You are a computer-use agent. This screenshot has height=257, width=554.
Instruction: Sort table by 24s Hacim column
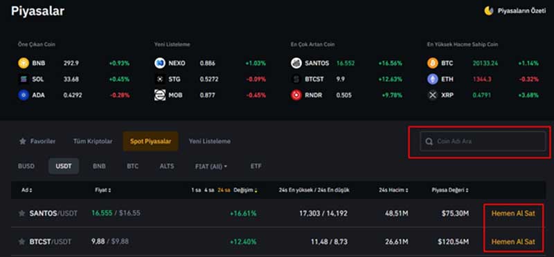coord(393,190)
